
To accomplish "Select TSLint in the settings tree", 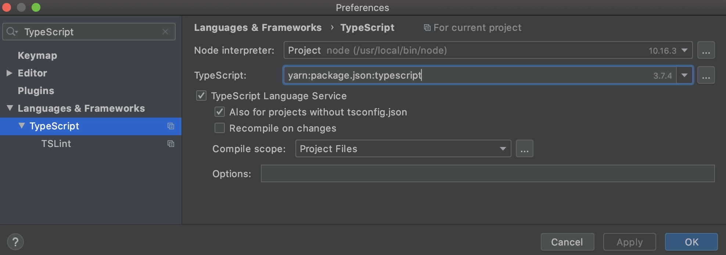I will [56, 144].
